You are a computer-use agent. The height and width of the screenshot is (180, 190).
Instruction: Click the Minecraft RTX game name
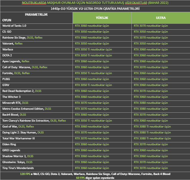click(x=12, y=103)
